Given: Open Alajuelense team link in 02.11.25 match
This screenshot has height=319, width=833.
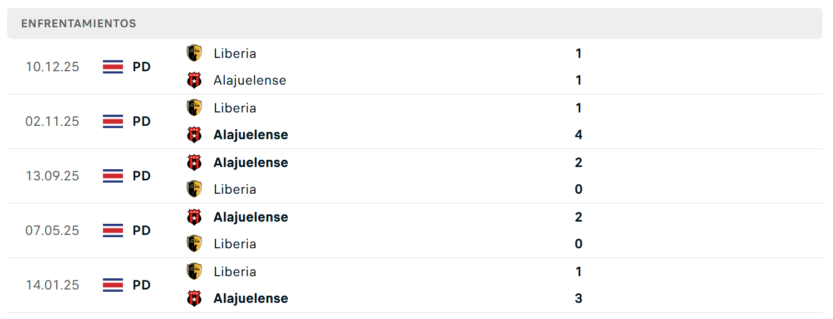Looking at the screenshot, I should (251, 135).
